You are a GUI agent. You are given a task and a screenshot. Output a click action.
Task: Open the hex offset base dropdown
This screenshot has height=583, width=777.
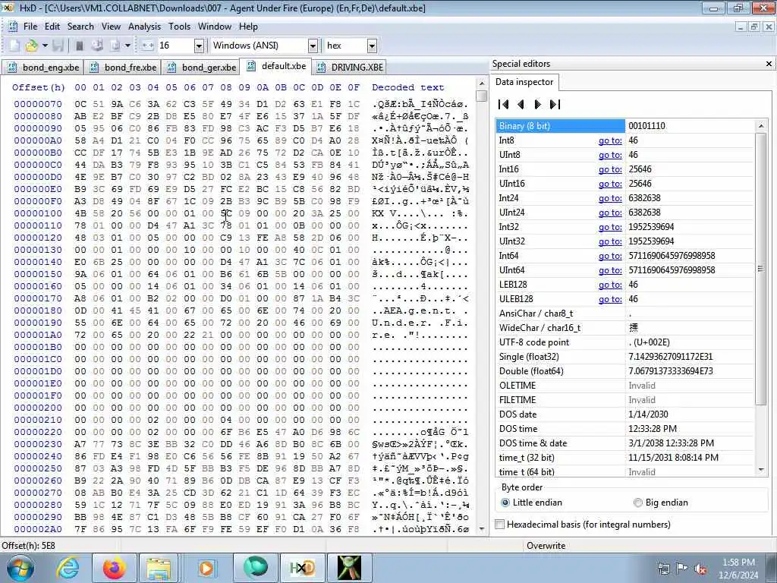click(x=372, y=46)
